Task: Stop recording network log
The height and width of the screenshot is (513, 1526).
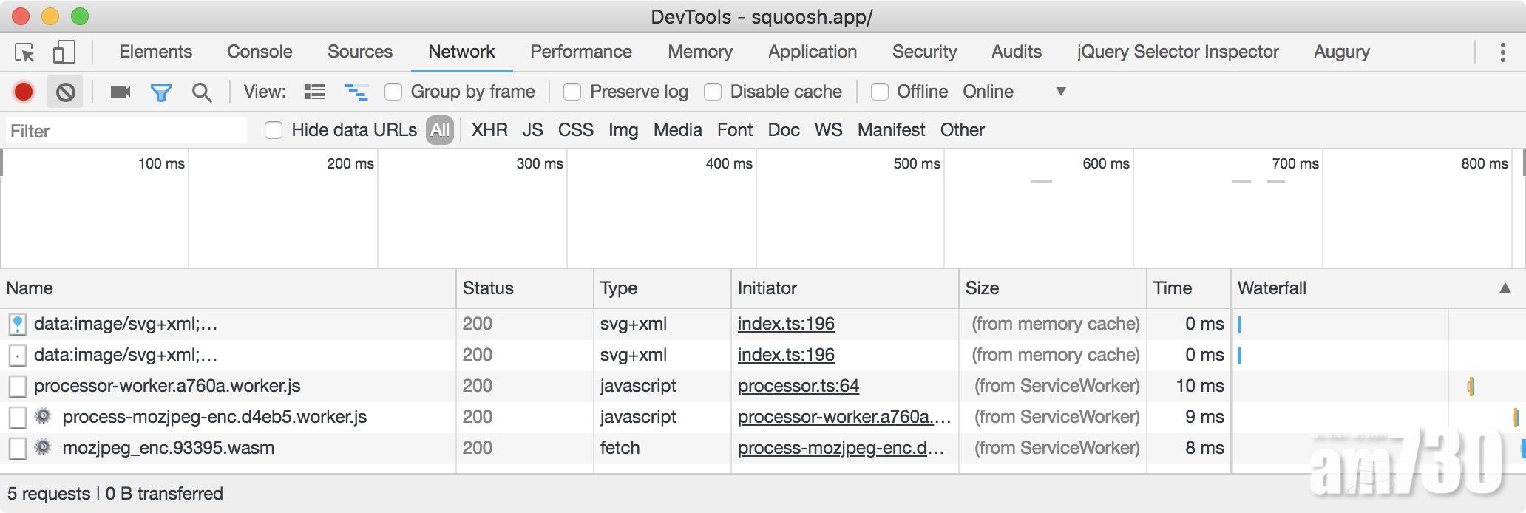Action: [24, 92]
